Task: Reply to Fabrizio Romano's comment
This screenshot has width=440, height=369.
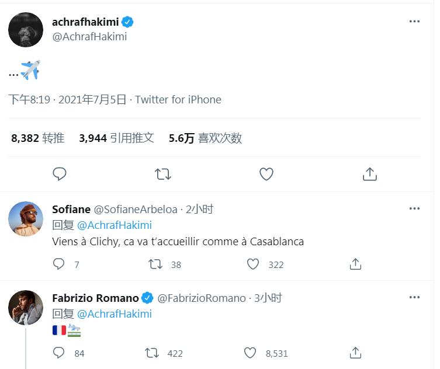Action: click(59, 353)
